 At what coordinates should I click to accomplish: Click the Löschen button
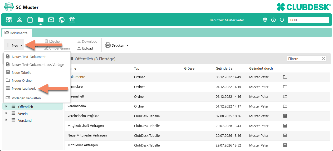[x=53, y=41]
